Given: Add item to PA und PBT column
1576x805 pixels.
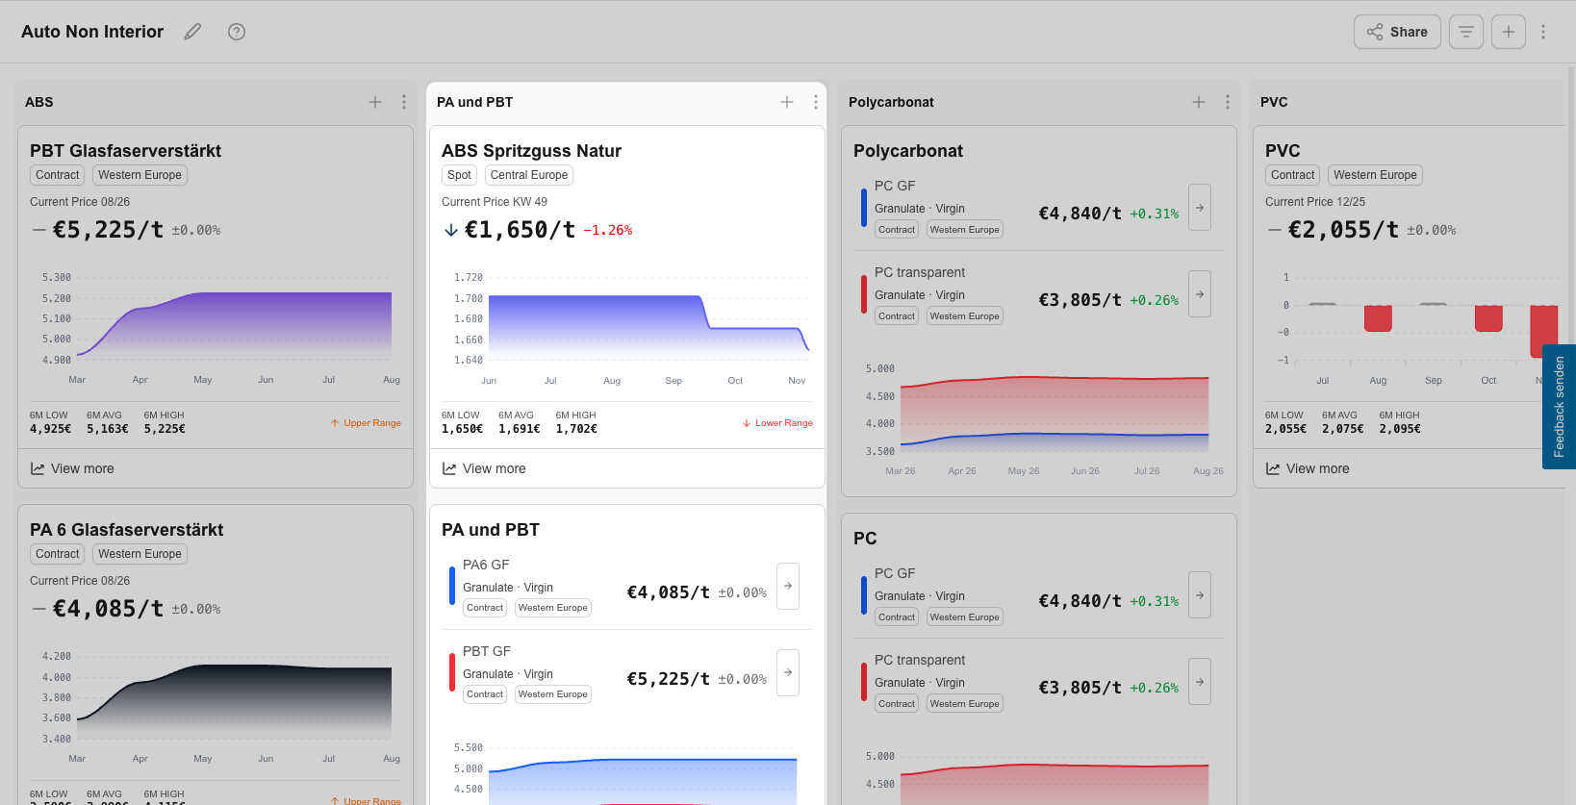Looking at the screenshot, I should tap(787, 102).
